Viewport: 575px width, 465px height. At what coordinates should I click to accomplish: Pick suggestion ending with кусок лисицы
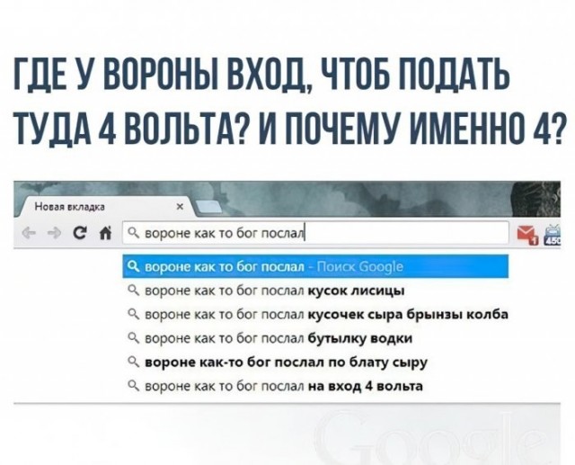(x=315, y=291)
